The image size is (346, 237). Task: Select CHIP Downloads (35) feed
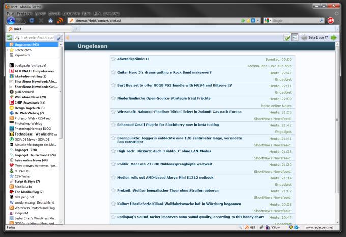(x=30, y=103)
